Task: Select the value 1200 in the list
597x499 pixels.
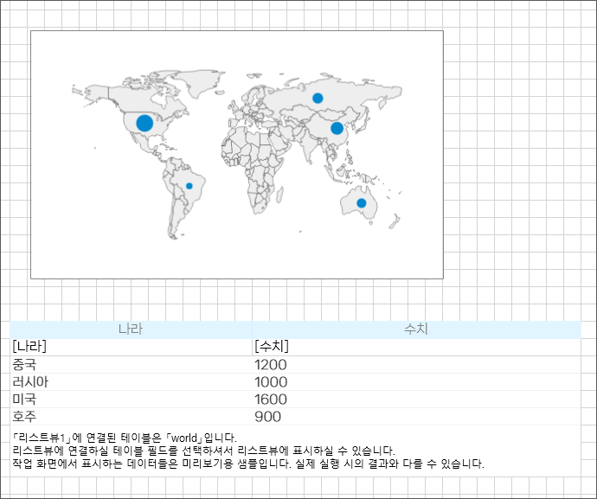Action: [x=271, y=364]
